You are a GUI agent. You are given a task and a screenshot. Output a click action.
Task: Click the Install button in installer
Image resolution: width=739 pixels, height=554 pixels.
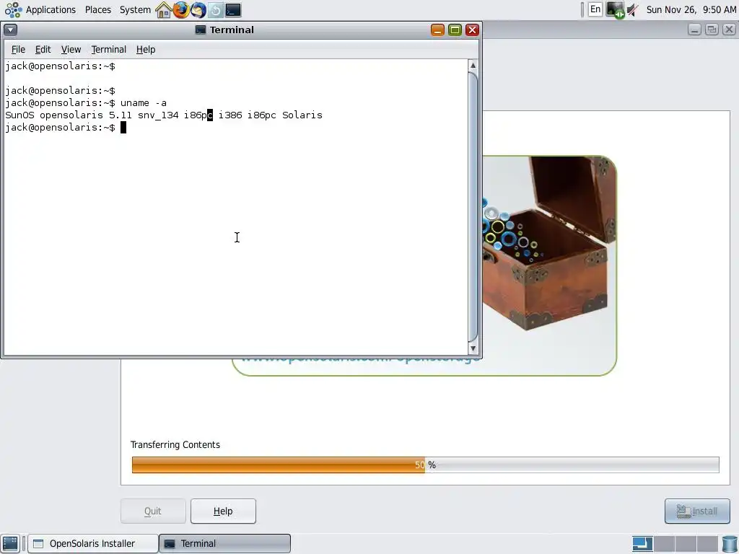(697, 511)
